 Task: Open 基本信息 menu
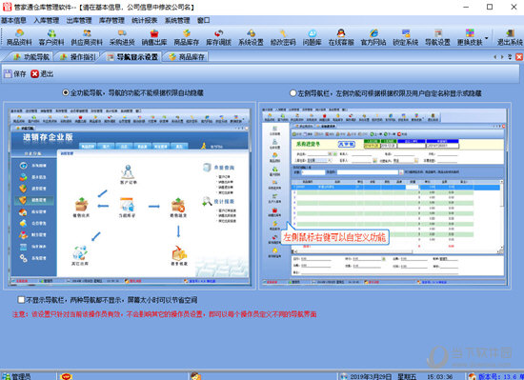pos(13,20)
